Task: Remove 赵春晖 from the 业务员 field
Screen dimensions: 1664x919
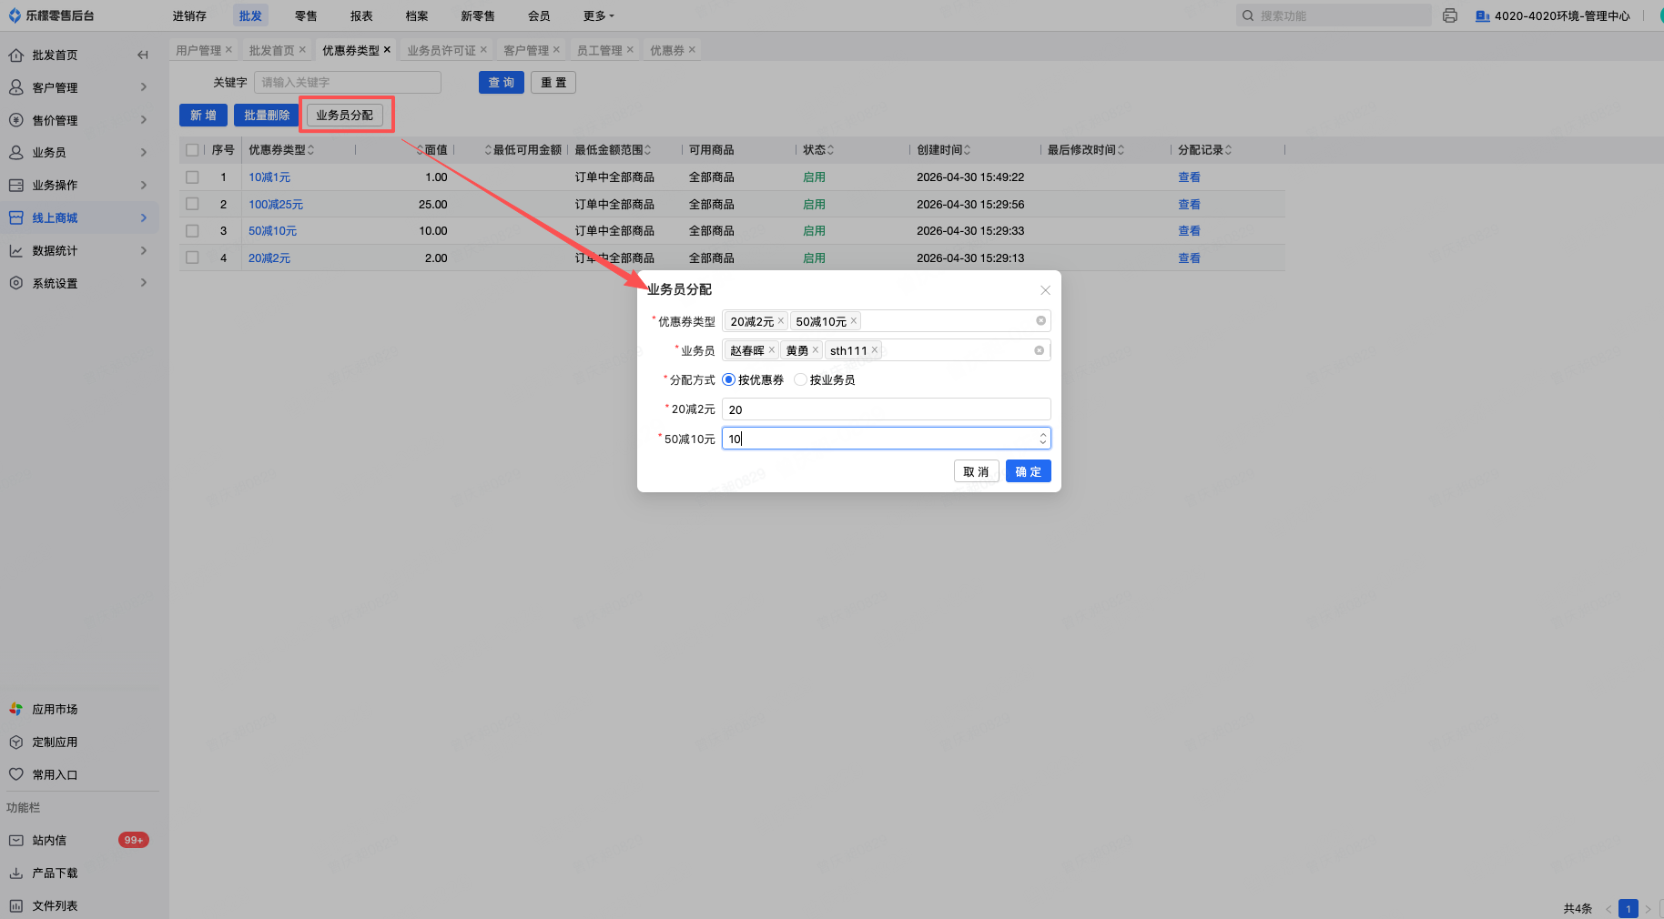Action: (x=772, y=350)
